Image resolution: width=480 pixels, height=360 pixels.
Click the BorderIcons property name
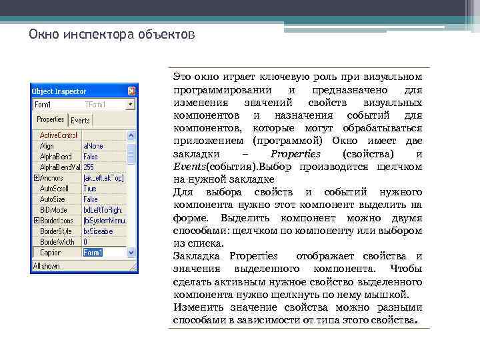[57, 221]
